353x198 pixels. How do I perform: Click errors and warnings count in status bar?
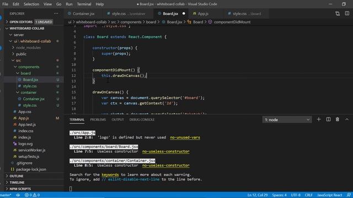pyautogui.click(x=32, y=195)
